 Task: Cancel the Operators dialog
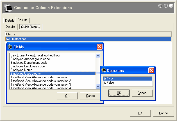click(142, 93)
